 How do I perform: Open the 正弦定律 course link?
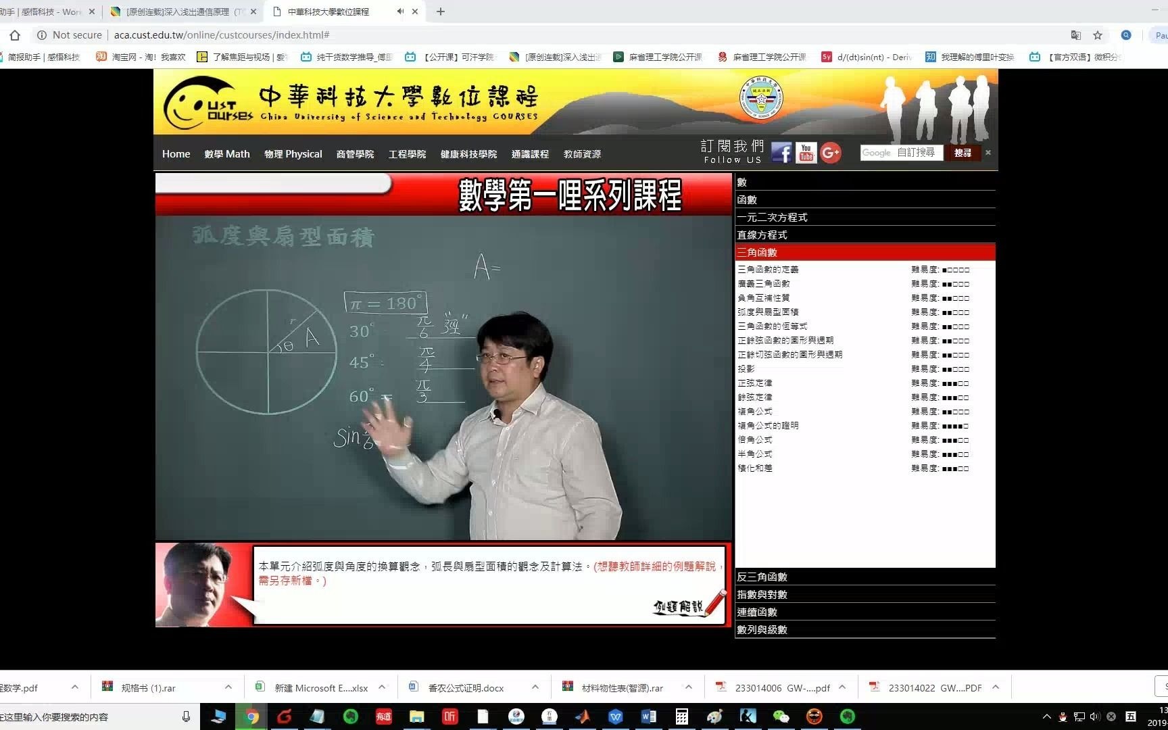pyautogui.click(x=755, y=383)
